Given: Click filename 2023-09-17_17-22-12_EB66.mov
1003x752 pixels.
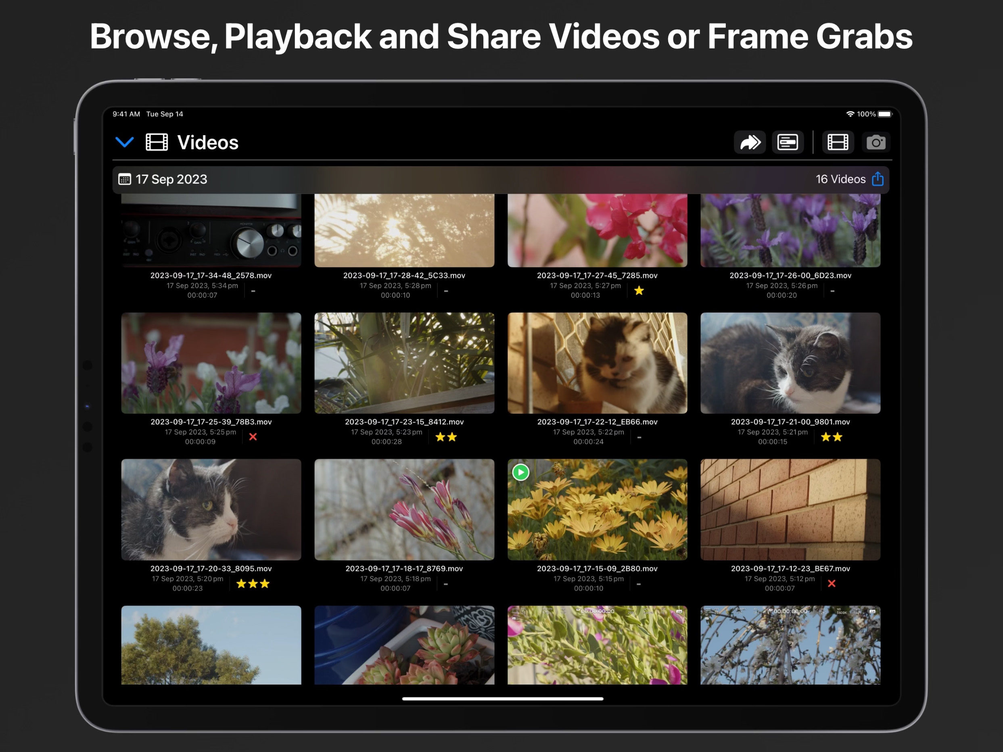Looking at the screenshot, I should click(x=597, y=422).
